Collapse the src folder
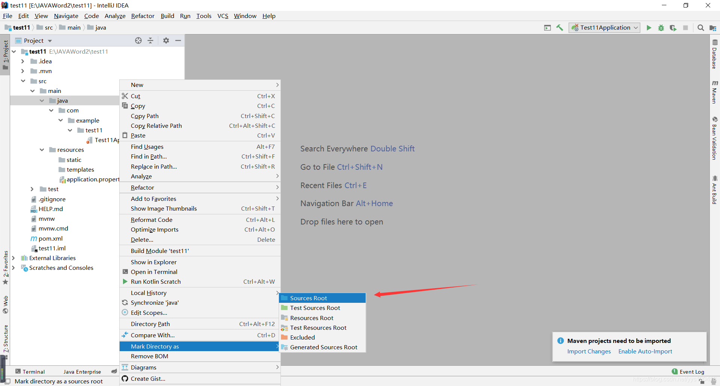The image size is (720, 386). coord(23,81)
